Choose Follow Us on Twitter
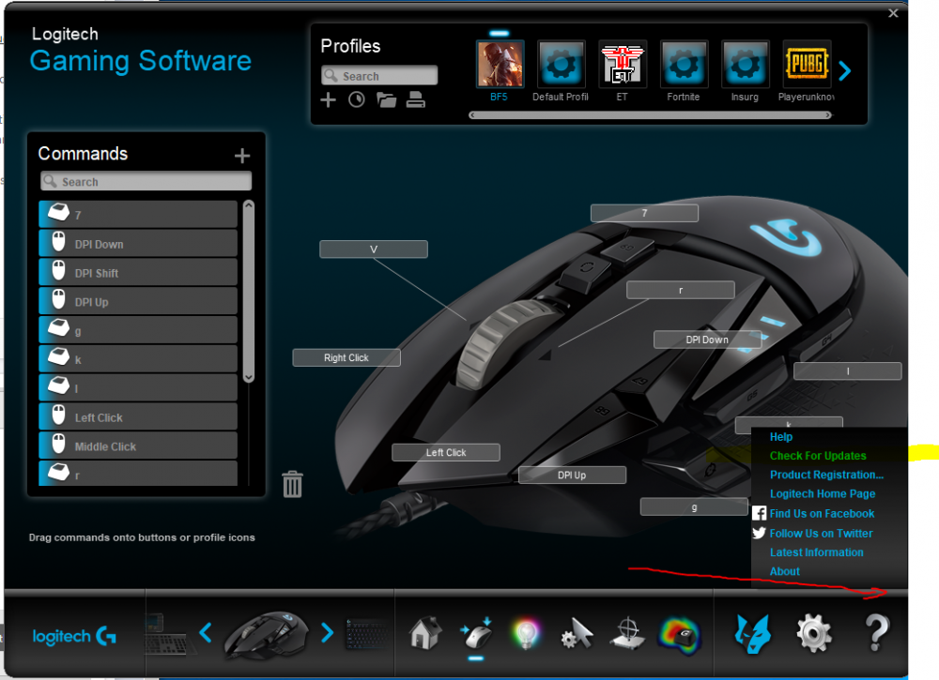939x680 pixels. (x=821, y=534)
